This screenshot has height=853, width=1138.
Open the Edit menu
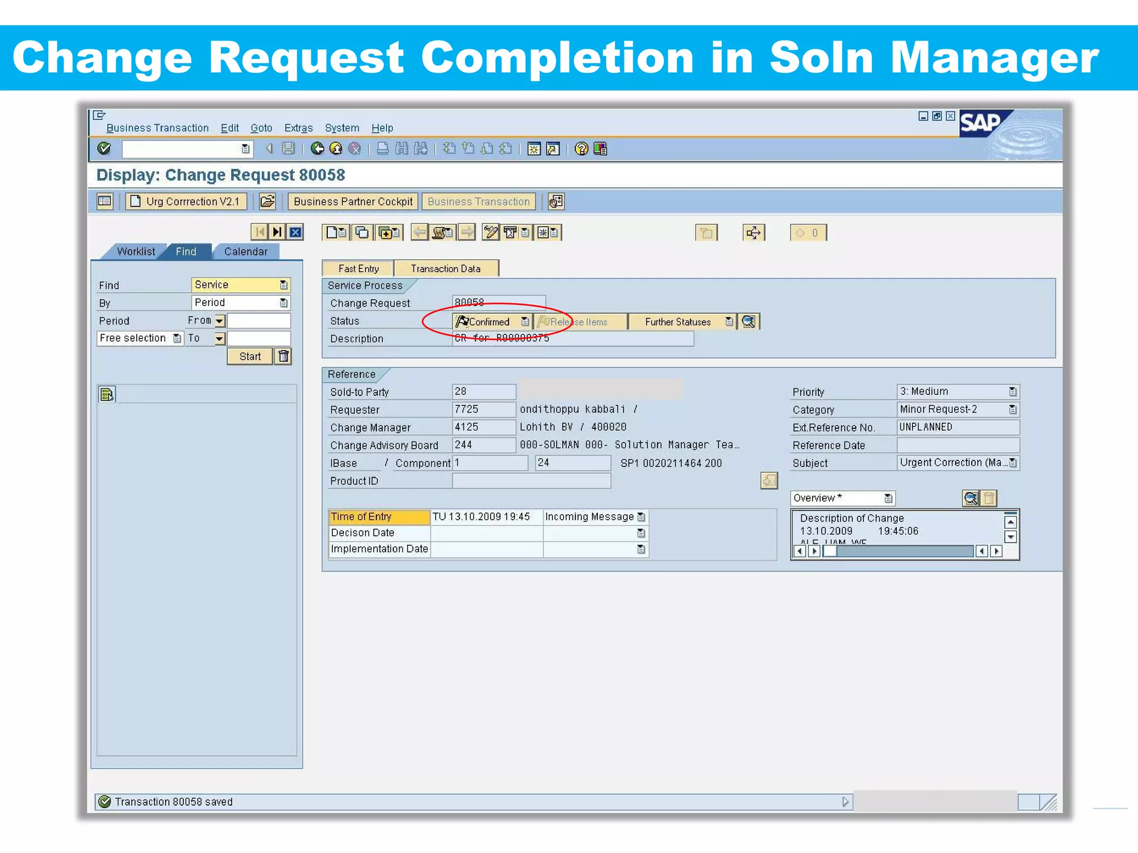tap(229, 128)
